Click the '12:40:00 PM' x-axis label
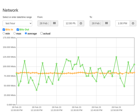The height and width of the screenshot is (112, 139). pyautogui.click(x=96, y=110)
